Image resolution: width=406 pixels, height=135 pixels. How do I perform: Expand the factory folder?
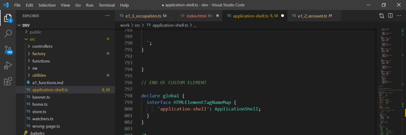[x=29, y=54]
